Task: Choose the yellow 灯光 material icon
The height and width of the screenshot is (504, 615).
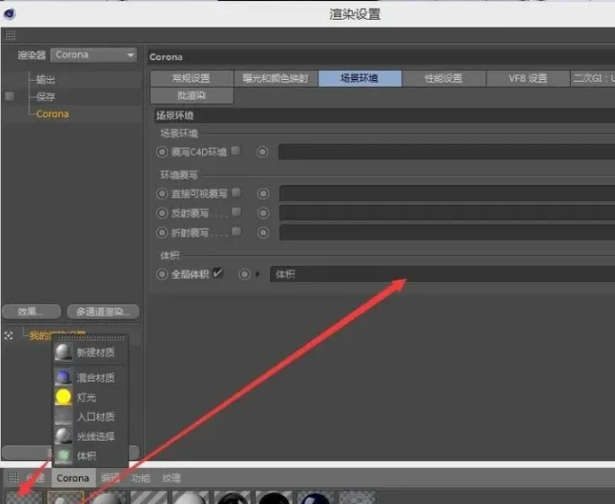Action: [64, 397]
